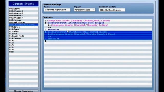The image size is (164, 92).
Task: Select common event 014:Expose
Action: 24,38
